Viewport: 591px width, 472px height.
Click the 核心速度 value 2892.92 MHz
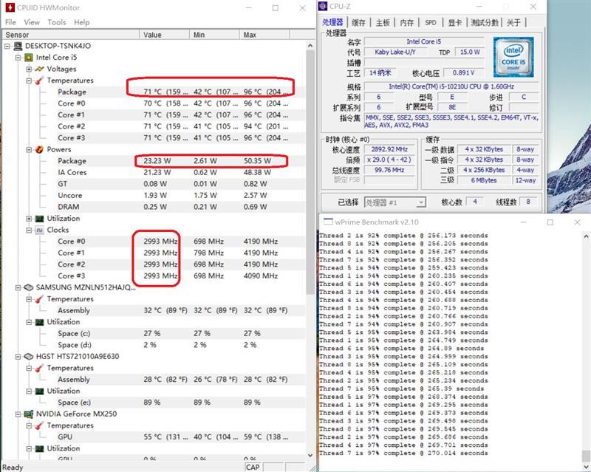tap(389, 149)
